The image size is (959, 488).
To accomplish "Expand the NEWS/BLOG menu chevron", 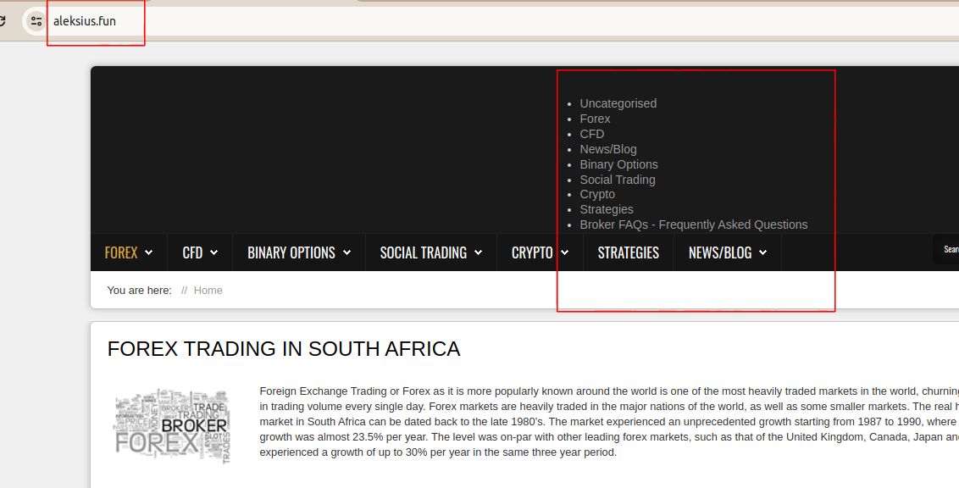I will pyautogui.click(x=762, y=252).
